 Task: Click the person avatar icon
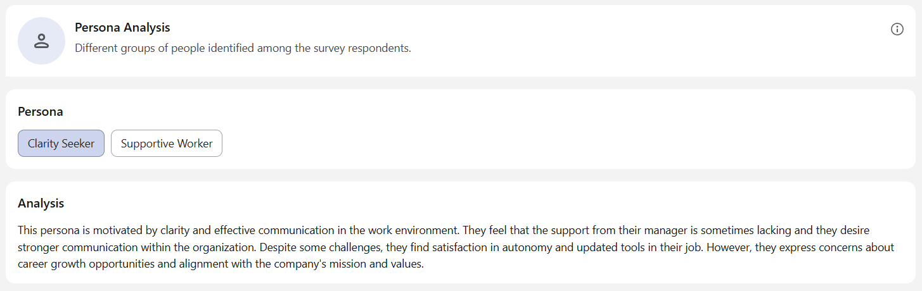tap(42, 41)
